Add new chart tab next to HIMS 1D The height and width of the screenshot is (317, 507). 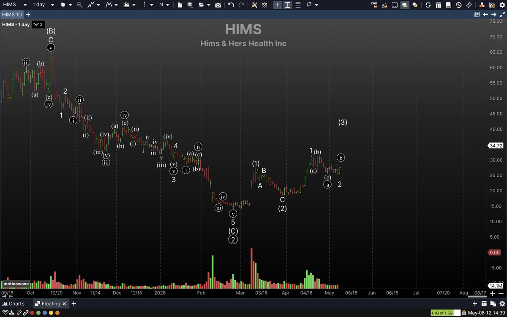click(28, 14)
